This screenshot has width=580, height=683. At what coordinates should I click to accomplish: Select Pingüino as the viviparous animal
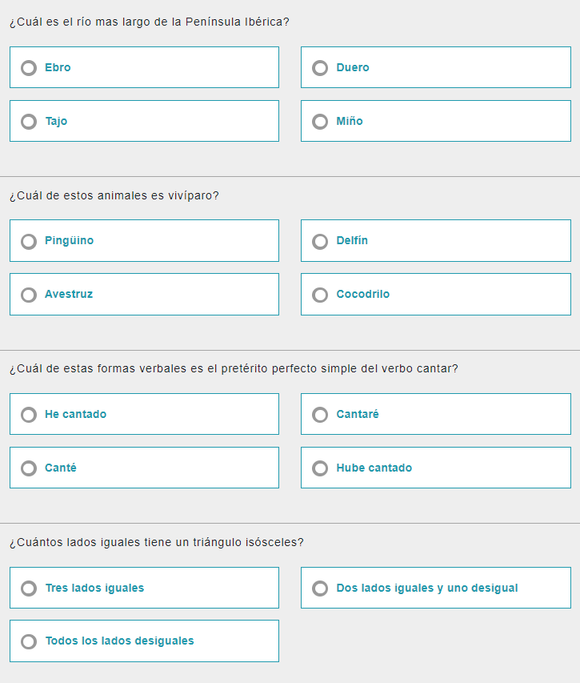(29, 240)
